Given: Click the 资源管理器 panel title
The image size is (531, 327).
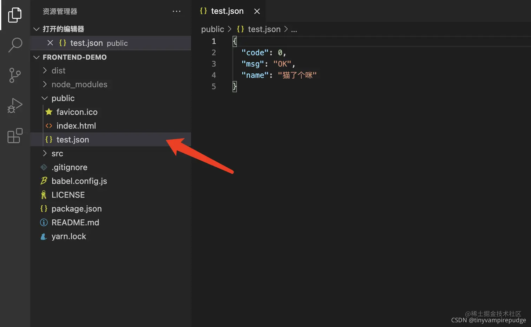Looking at the screenshot, I should (60, 11).
